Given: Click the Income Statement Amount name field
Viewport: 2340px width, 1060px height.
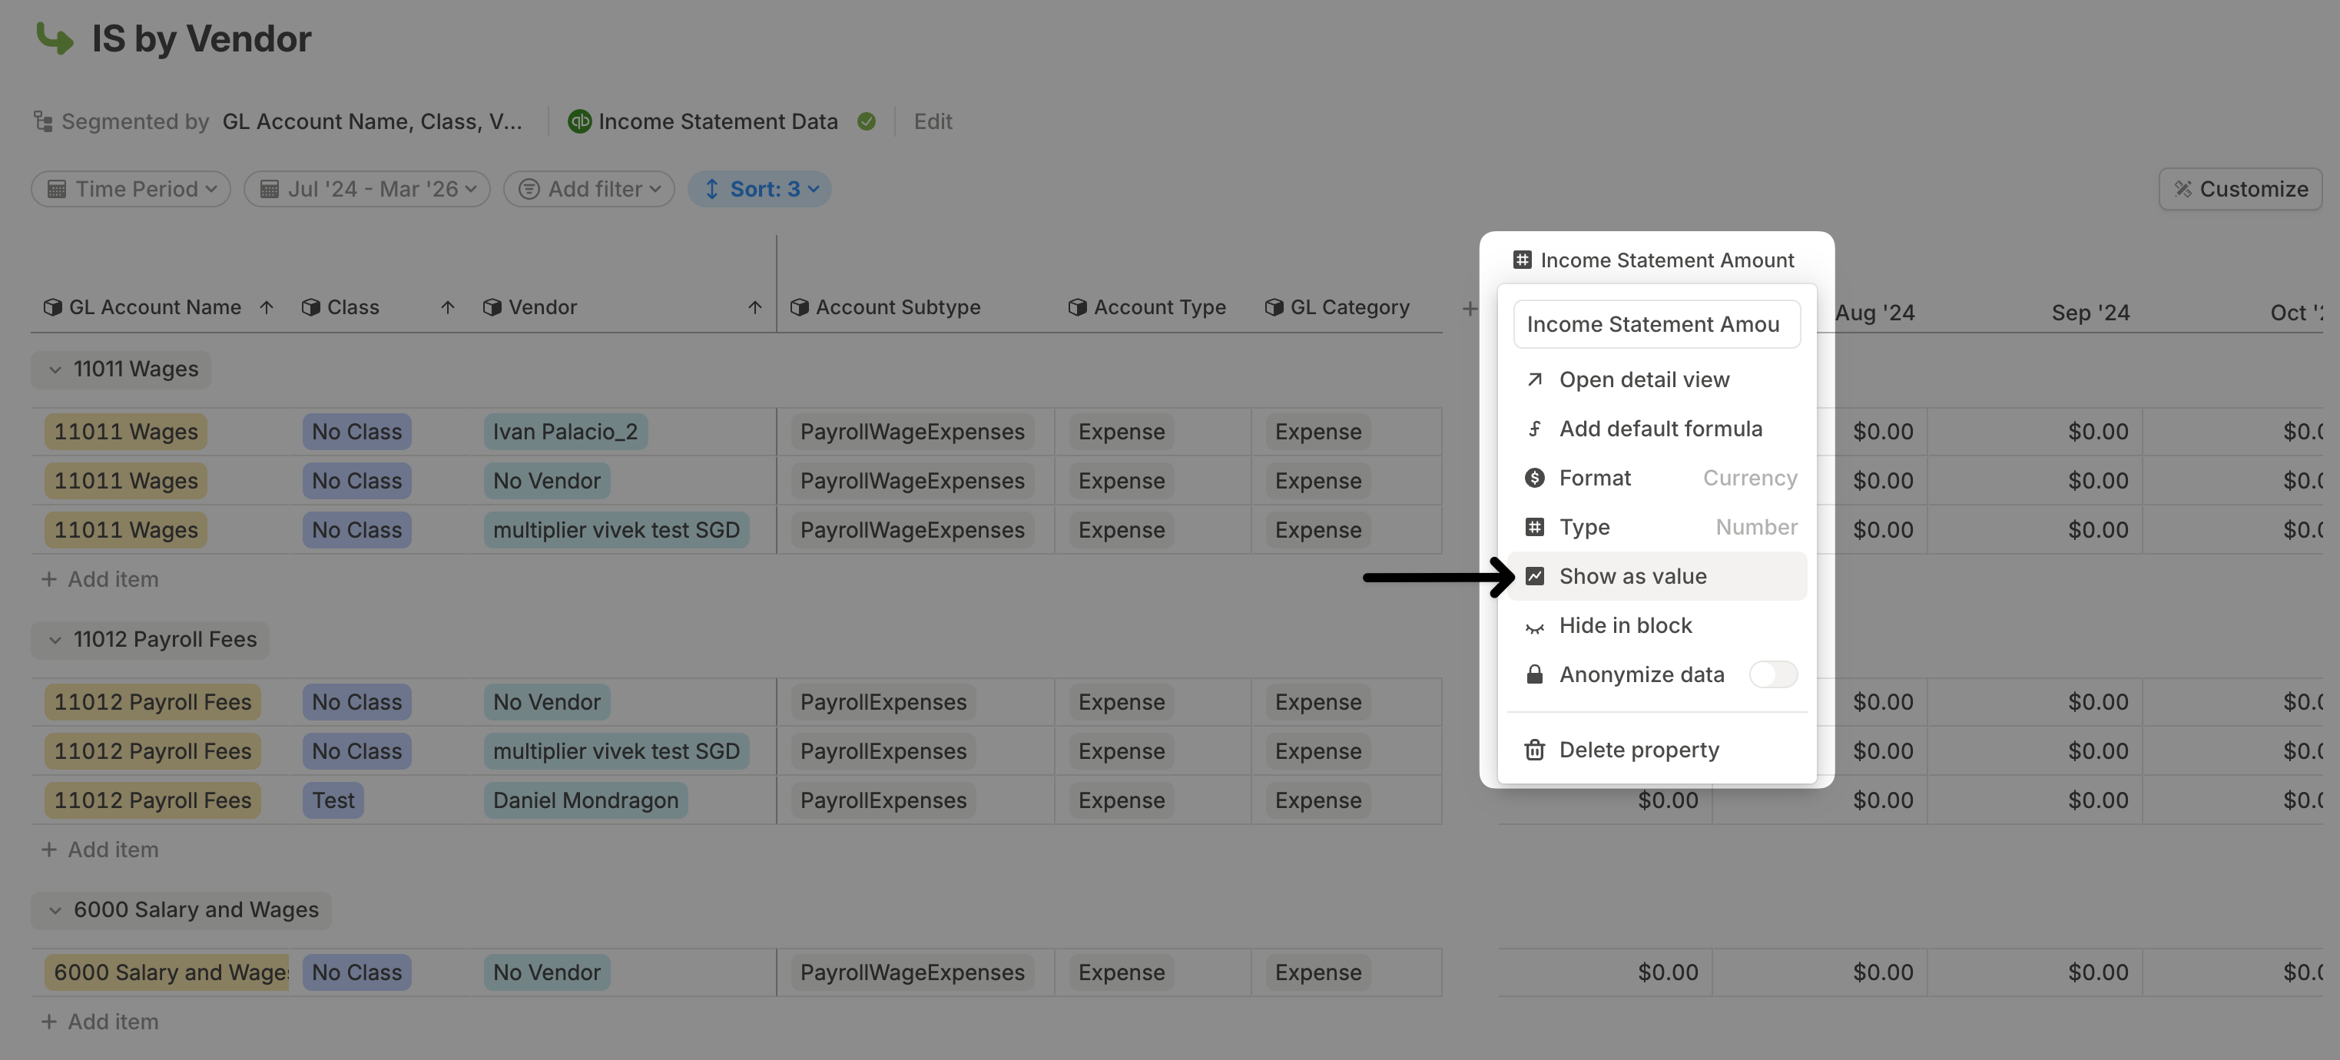Looking at the screenshot, I should [1656, 324].
